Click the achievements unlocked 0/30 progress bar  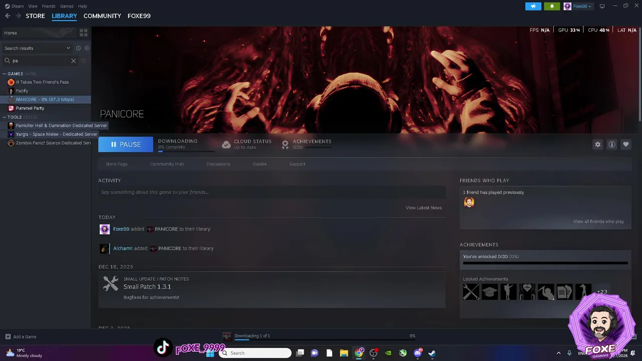[545, 263]
